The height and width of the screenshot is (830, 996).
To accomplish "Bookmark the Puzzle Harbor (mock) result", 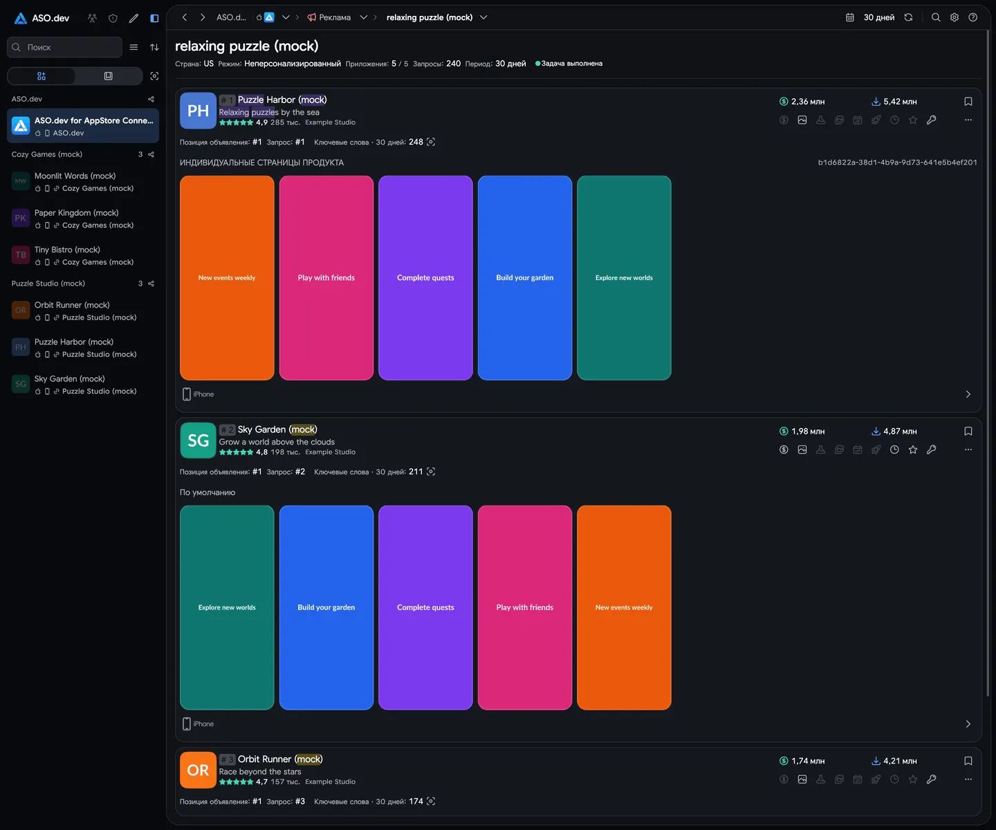I will point(968,102).
